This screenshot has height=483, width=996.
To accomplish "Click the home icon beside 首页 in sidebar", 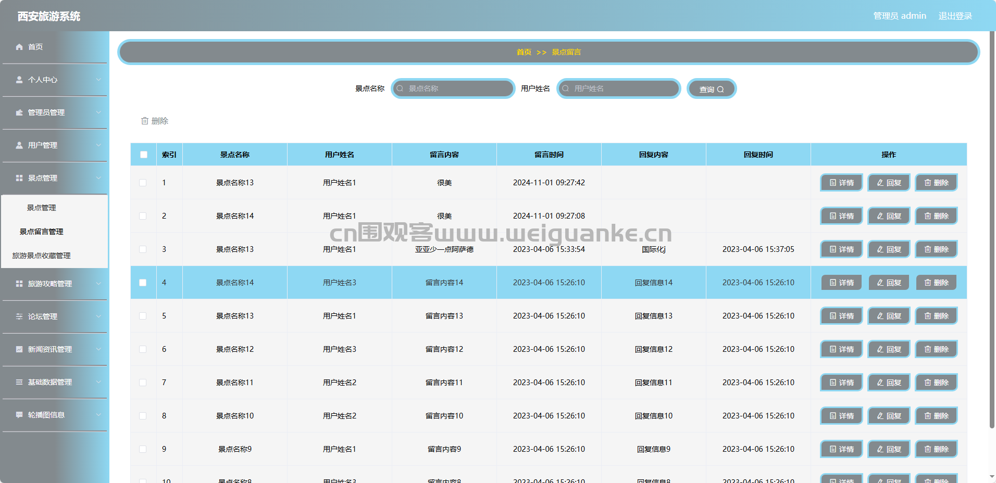I will 19,47.
